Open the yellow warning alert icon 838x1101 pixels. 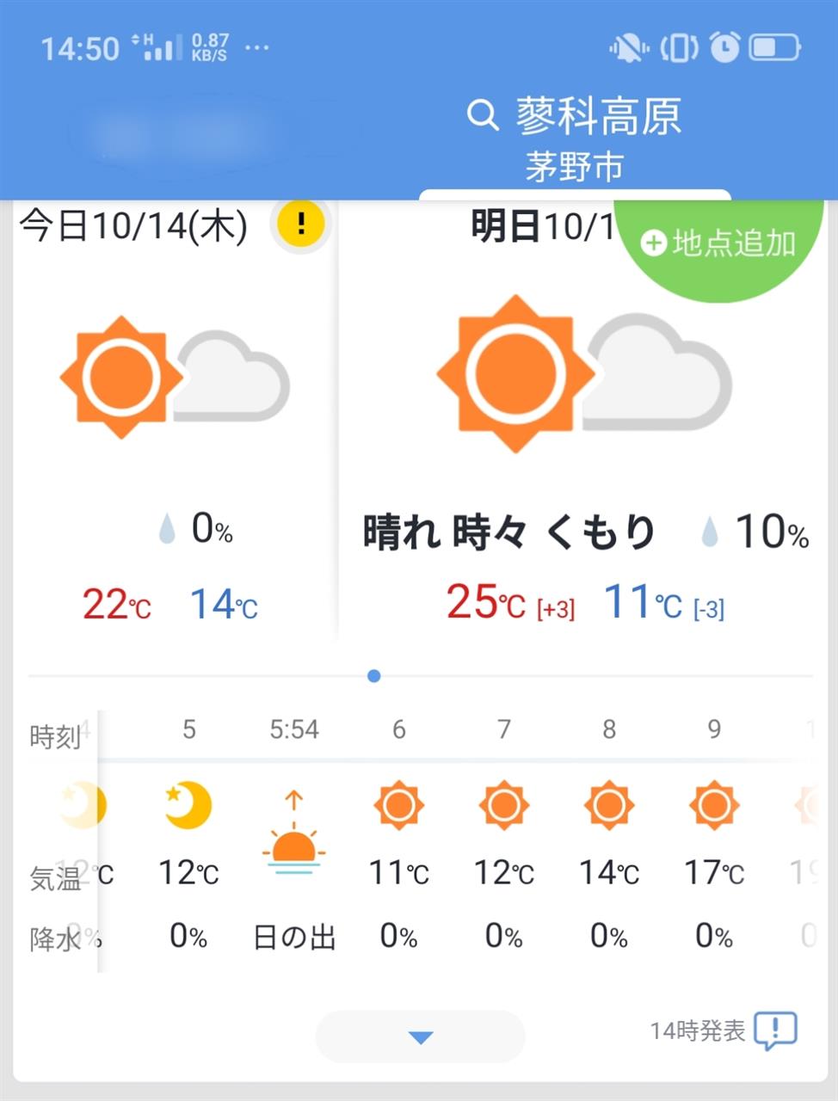[x=301, y=224]
